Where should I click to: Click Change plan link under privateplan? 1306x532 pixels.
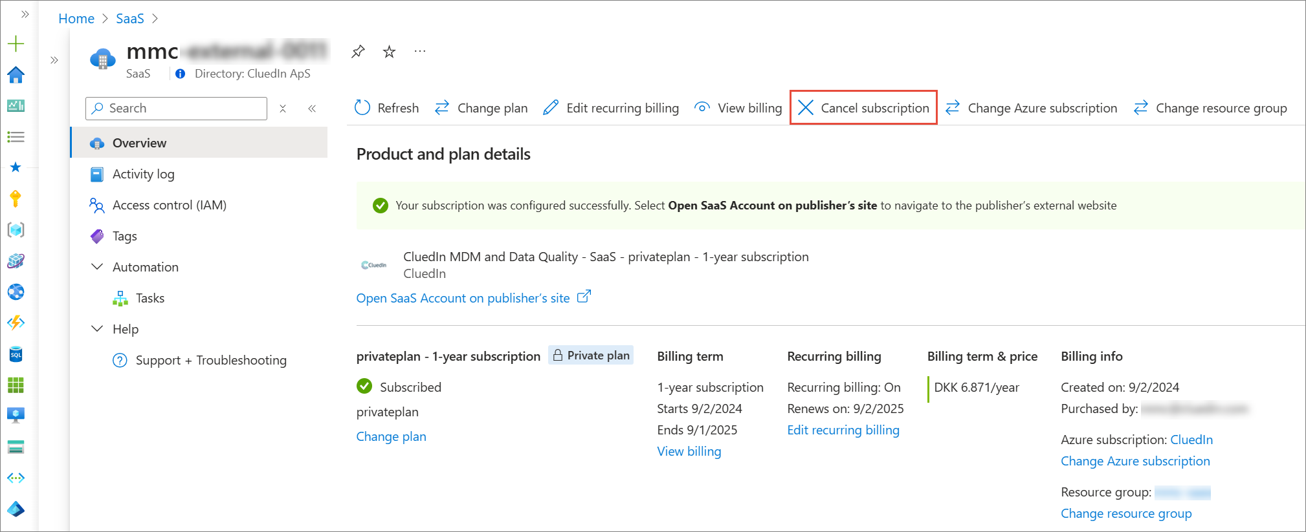click(x=392, y=436)
